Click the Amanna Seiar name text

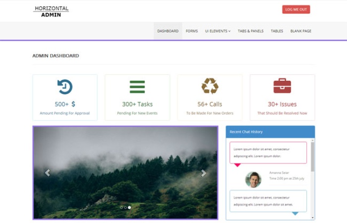tap(279, 172)
